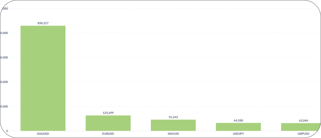This screenshot has height=138, width=321.
Task: Select the USDJPY bar
Action: [238, 127]
